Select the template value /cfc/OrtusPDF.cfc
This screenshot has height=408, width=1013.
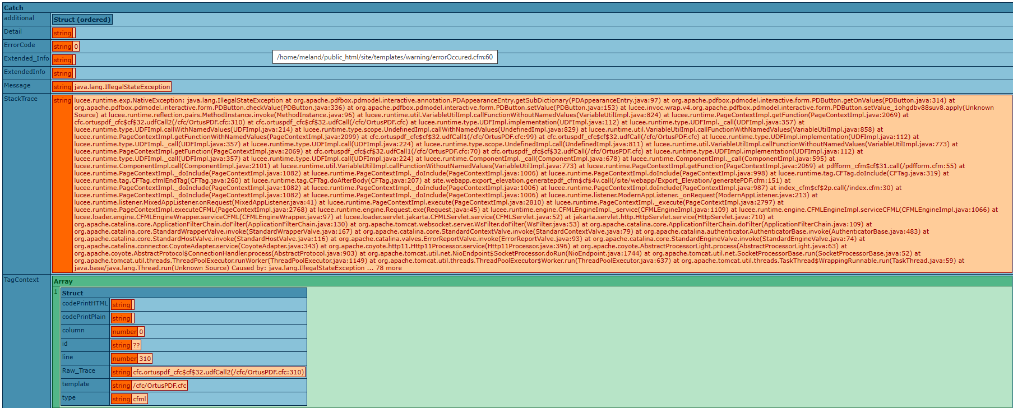tap(159, 386)
